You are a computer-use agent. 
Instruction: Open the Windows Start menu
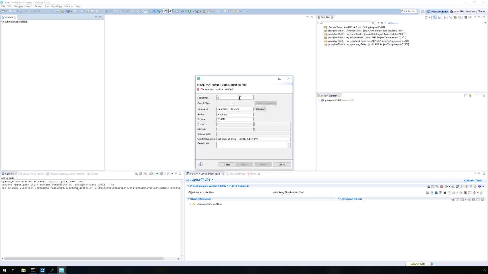(4, 270)
